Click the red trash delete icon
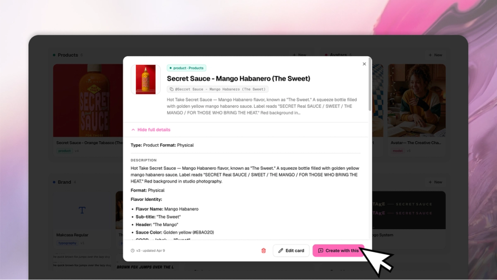497x280 pixels. (x=264, y=250)
